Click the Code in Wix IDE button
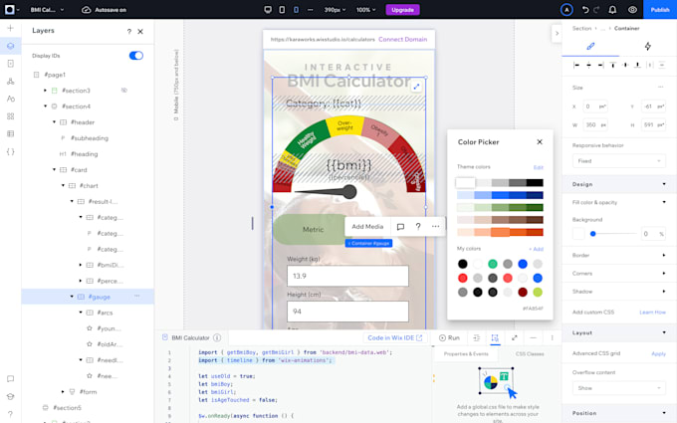677x423 pixels. [394, 338]
